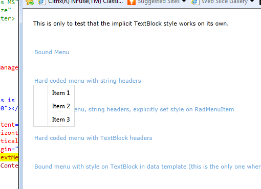This screenshot has height=189, width=261.
Task: Click the implicit TextBlock style description text
Action: 131,23
